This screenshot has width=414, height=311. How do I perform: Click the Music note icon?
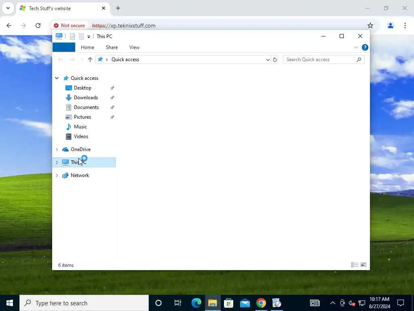tap(69, 127)
